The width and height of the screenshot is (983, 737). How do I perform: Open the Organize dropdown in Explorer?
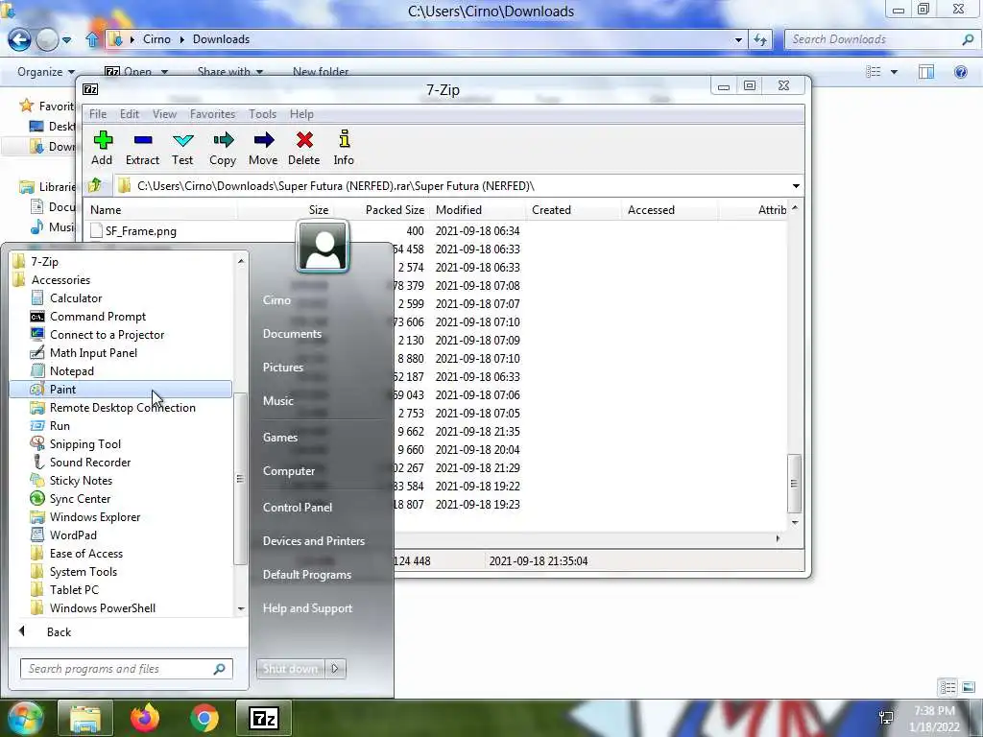coord(46,72)
